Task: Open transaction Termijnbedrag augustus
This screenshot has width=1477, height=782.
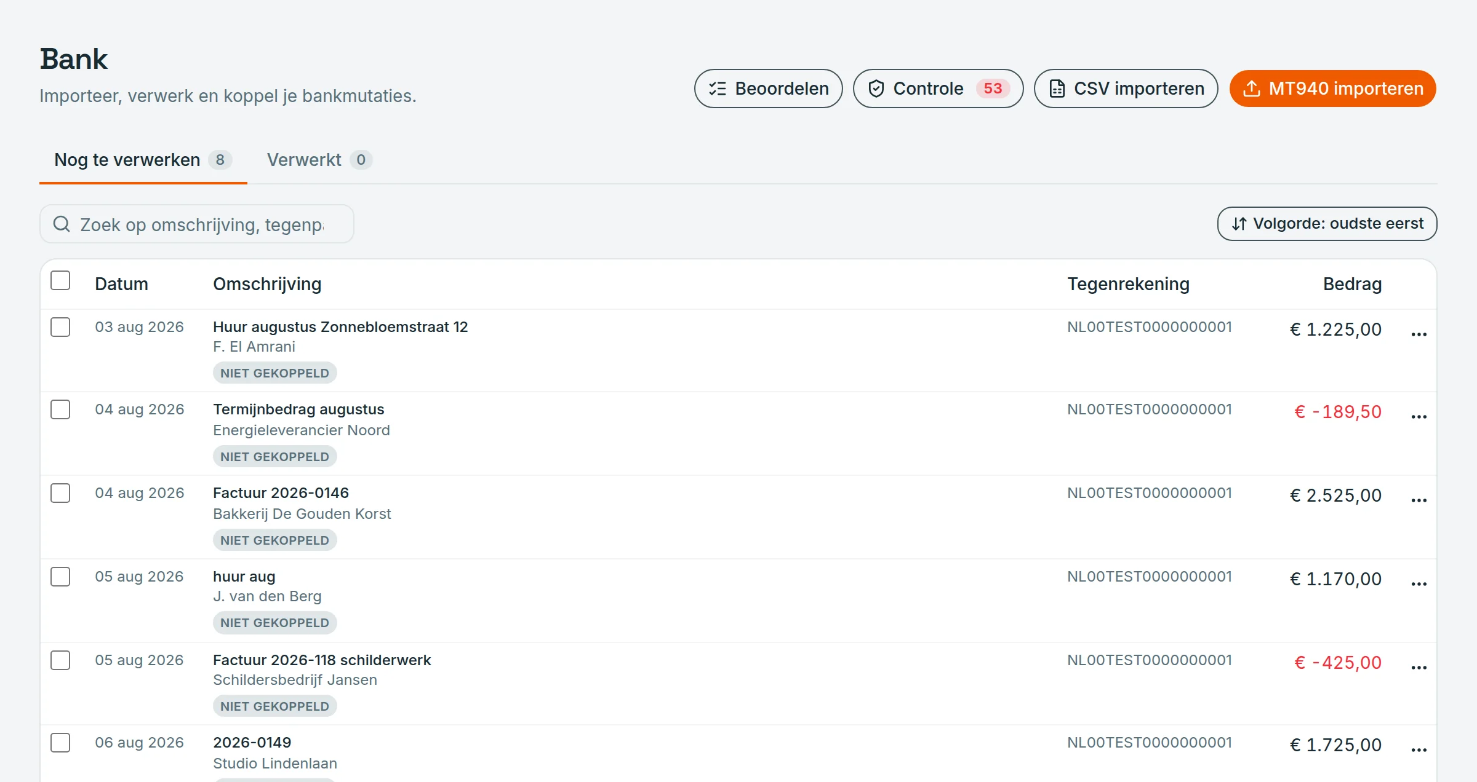Action: coord(298,409)
